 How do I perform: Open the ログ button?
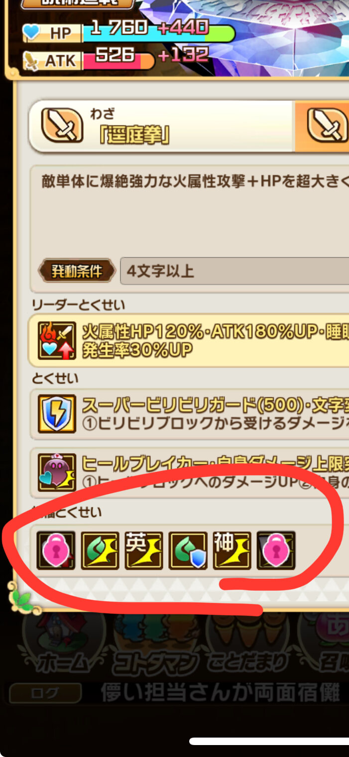pyautogui.click(x=45, y=693)
